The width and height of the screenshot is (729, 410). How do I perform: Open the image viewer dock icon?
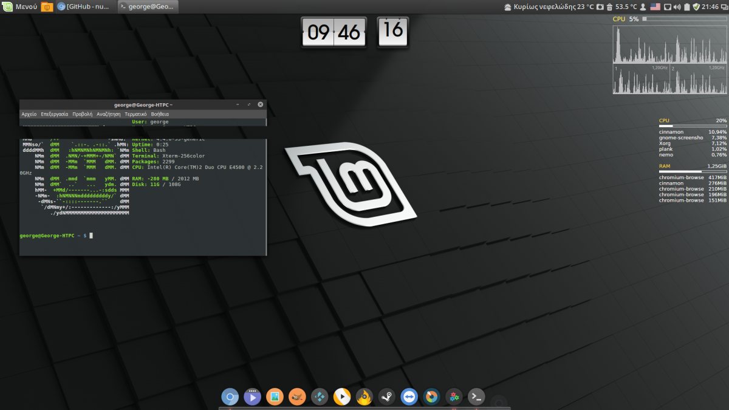[275, 397]
